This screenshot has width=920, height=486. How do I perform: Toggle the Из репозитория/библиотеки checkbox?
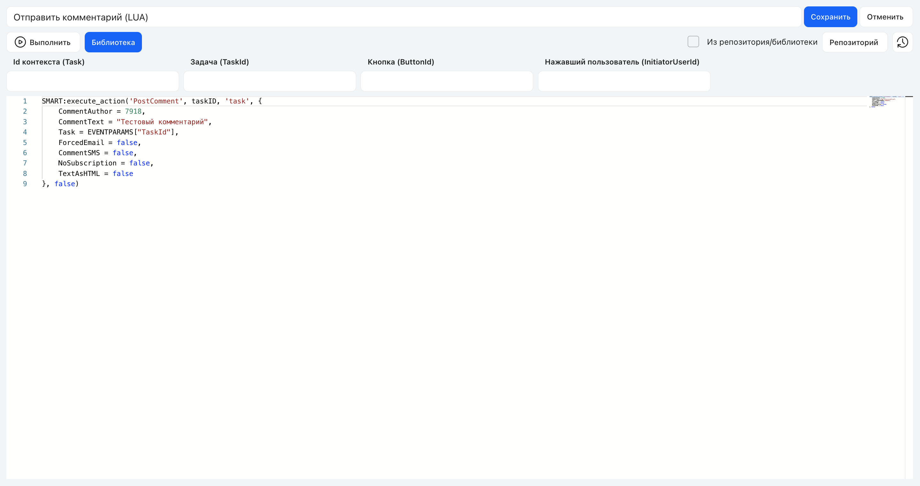[693, 42]
